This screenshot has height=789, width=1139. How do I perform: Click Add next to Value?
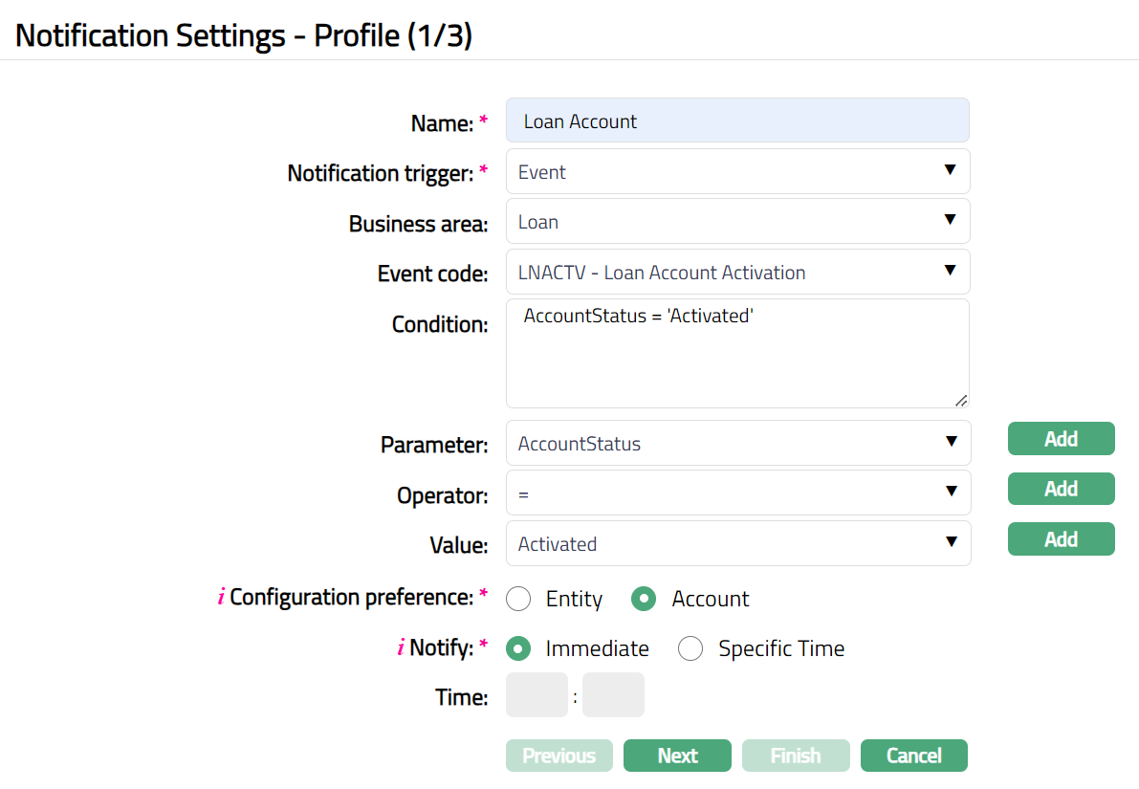(1061, 539)
